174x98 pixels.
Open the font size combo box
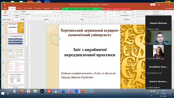coord(51,13)
